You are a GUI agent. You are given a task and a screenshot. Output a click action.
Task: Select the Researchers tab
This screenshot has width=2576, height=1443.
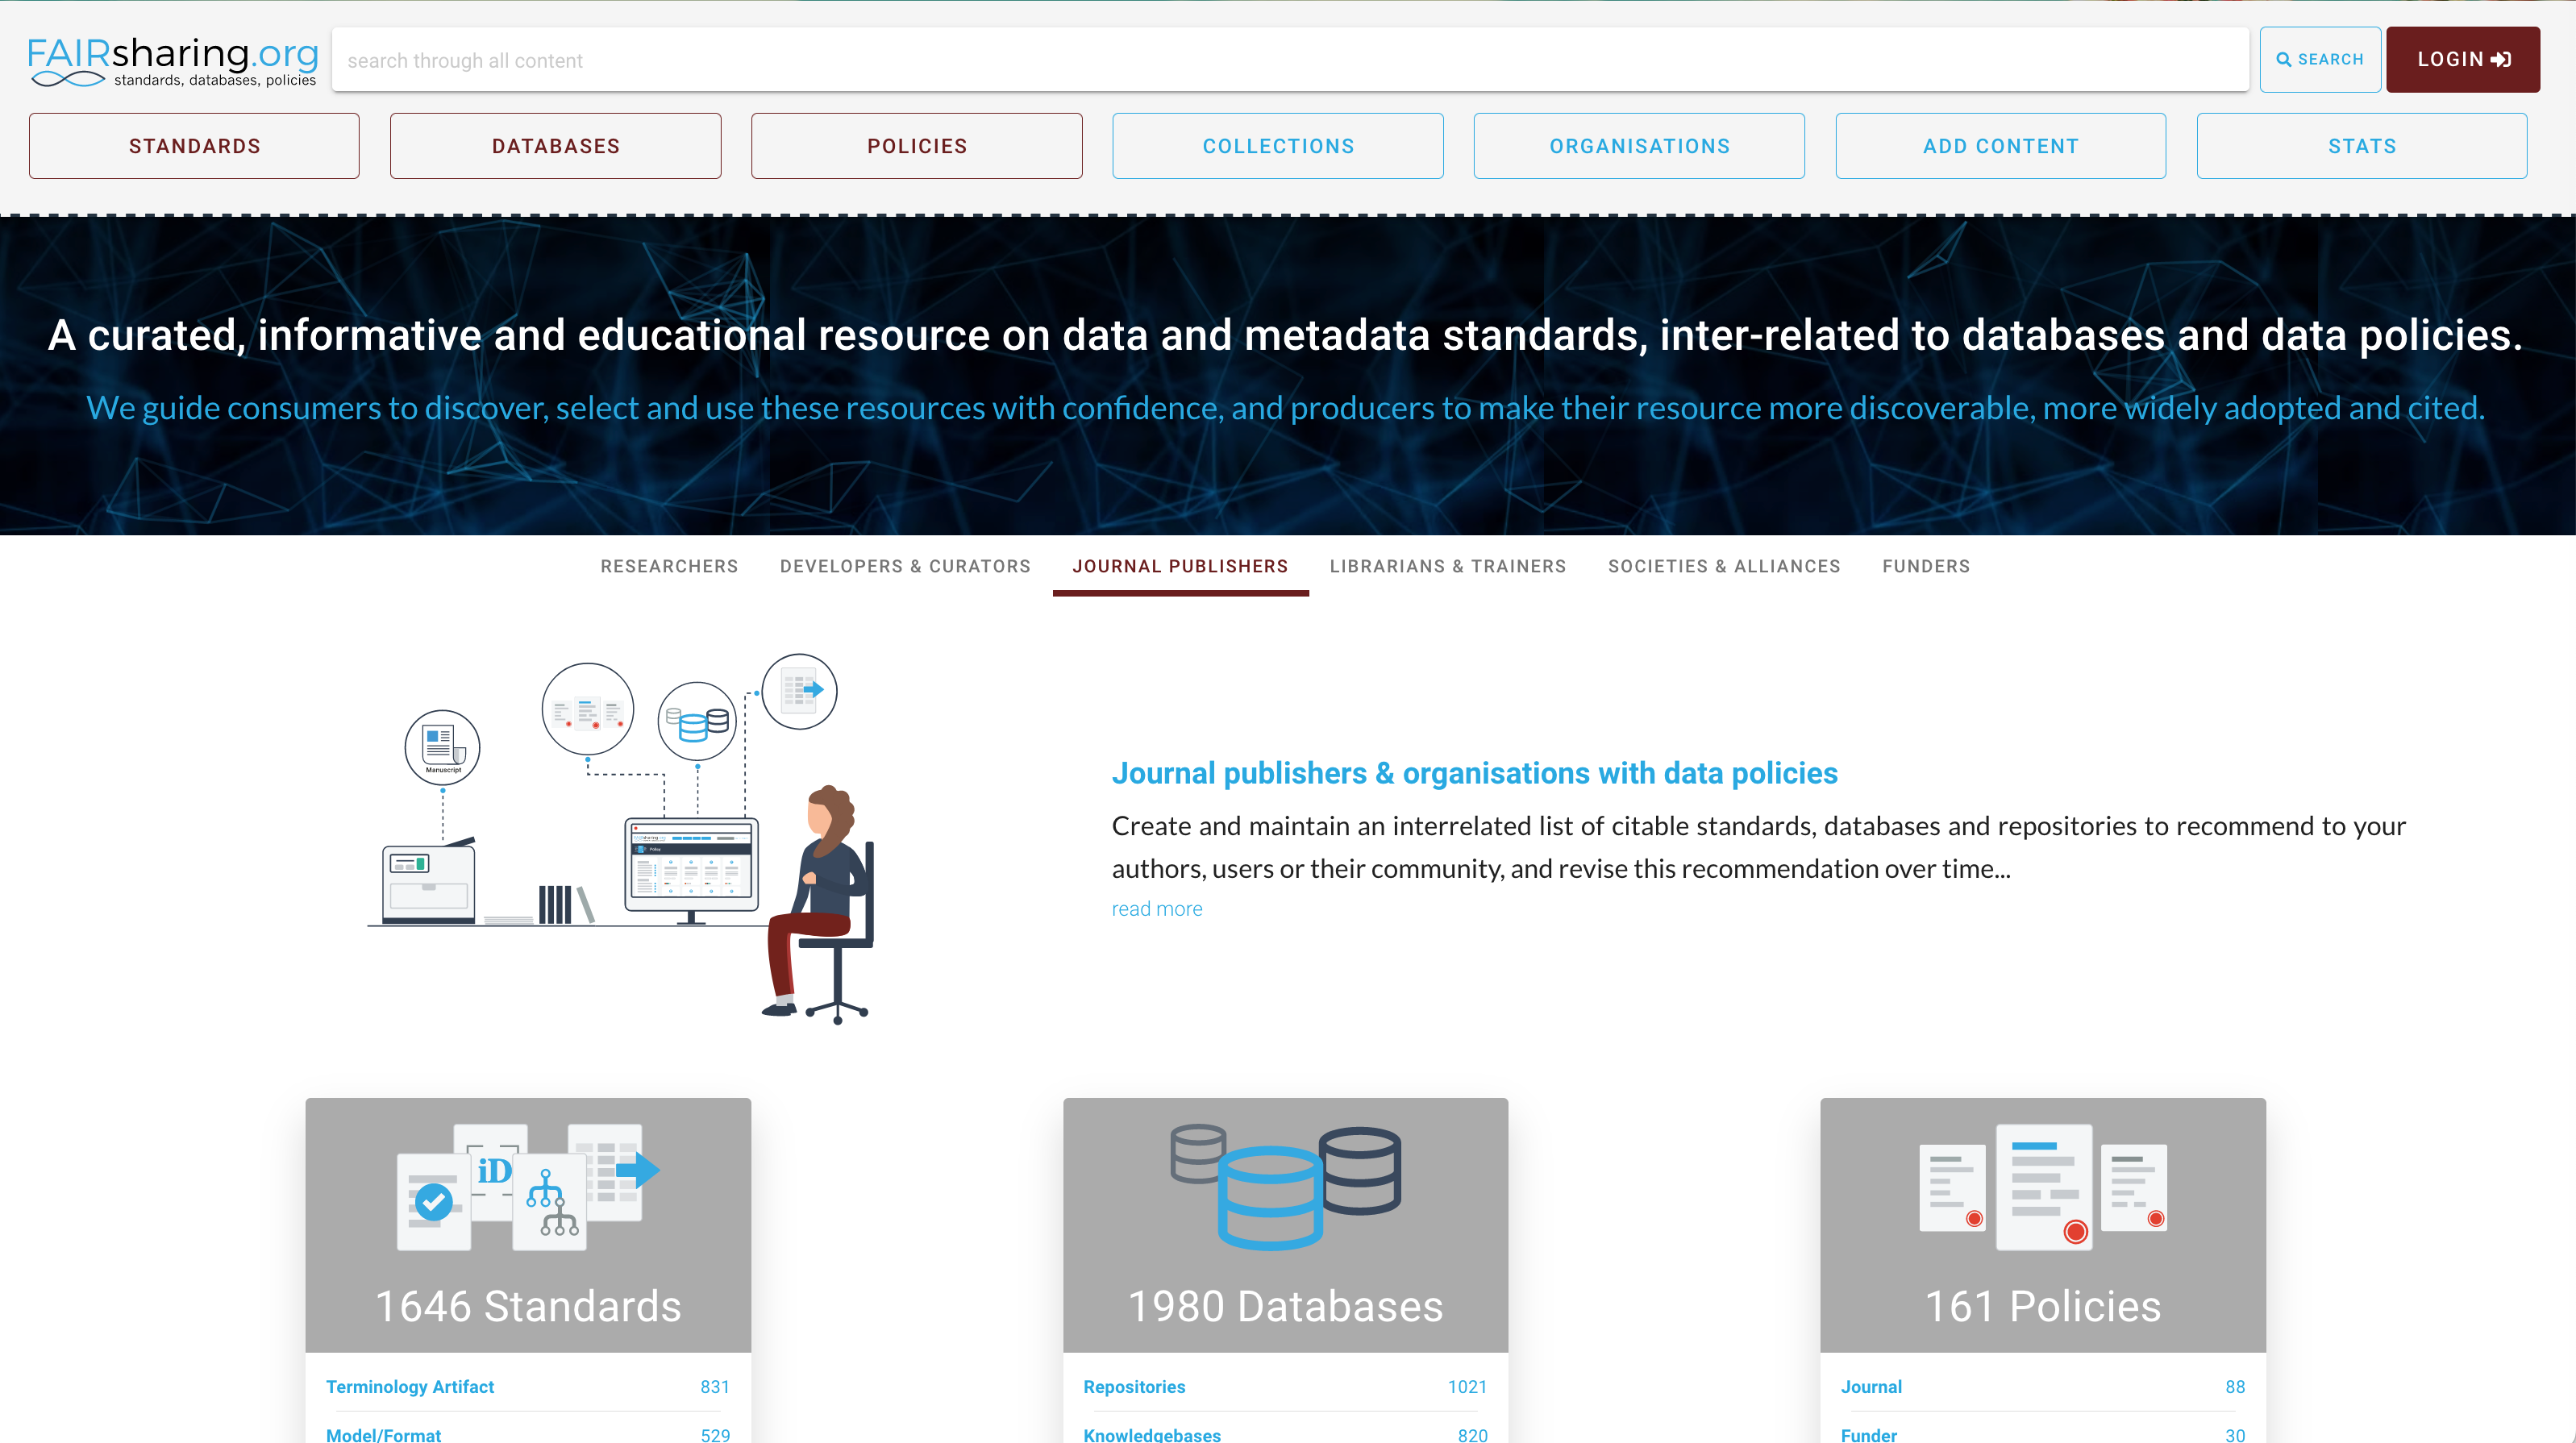point(668,566)
